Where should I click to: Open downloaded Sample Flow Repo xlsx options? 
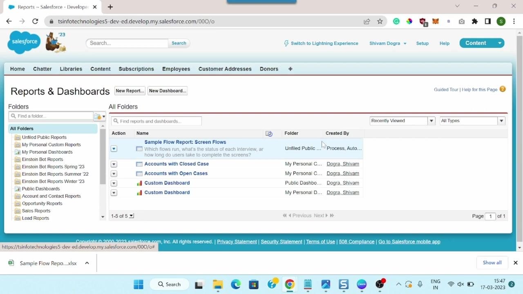pyautogui.click(x=87, y=263)
